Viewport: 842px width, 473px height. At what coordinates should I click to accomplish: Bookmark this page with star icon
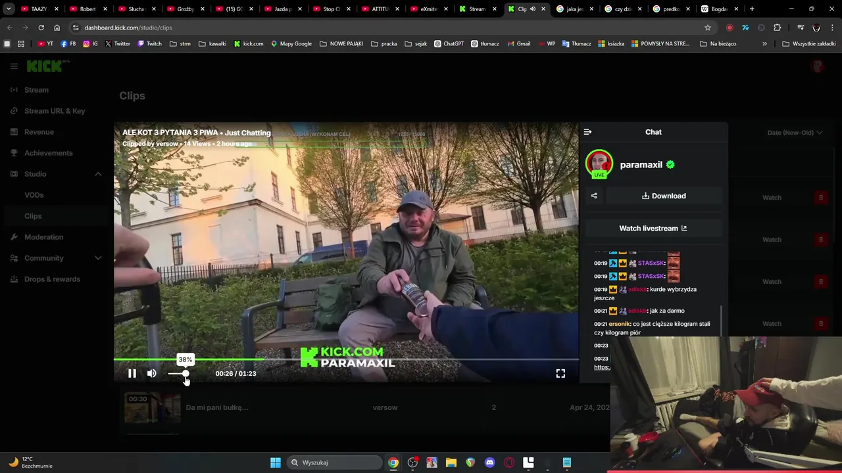(708, 28)
